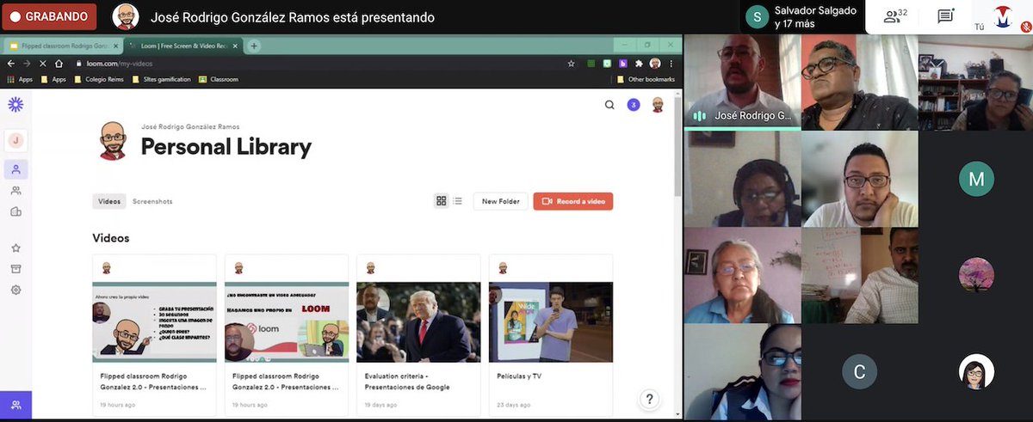Open Chrome profile picture in toolbar
1033x422 pixels.
(x=655, y=64)
